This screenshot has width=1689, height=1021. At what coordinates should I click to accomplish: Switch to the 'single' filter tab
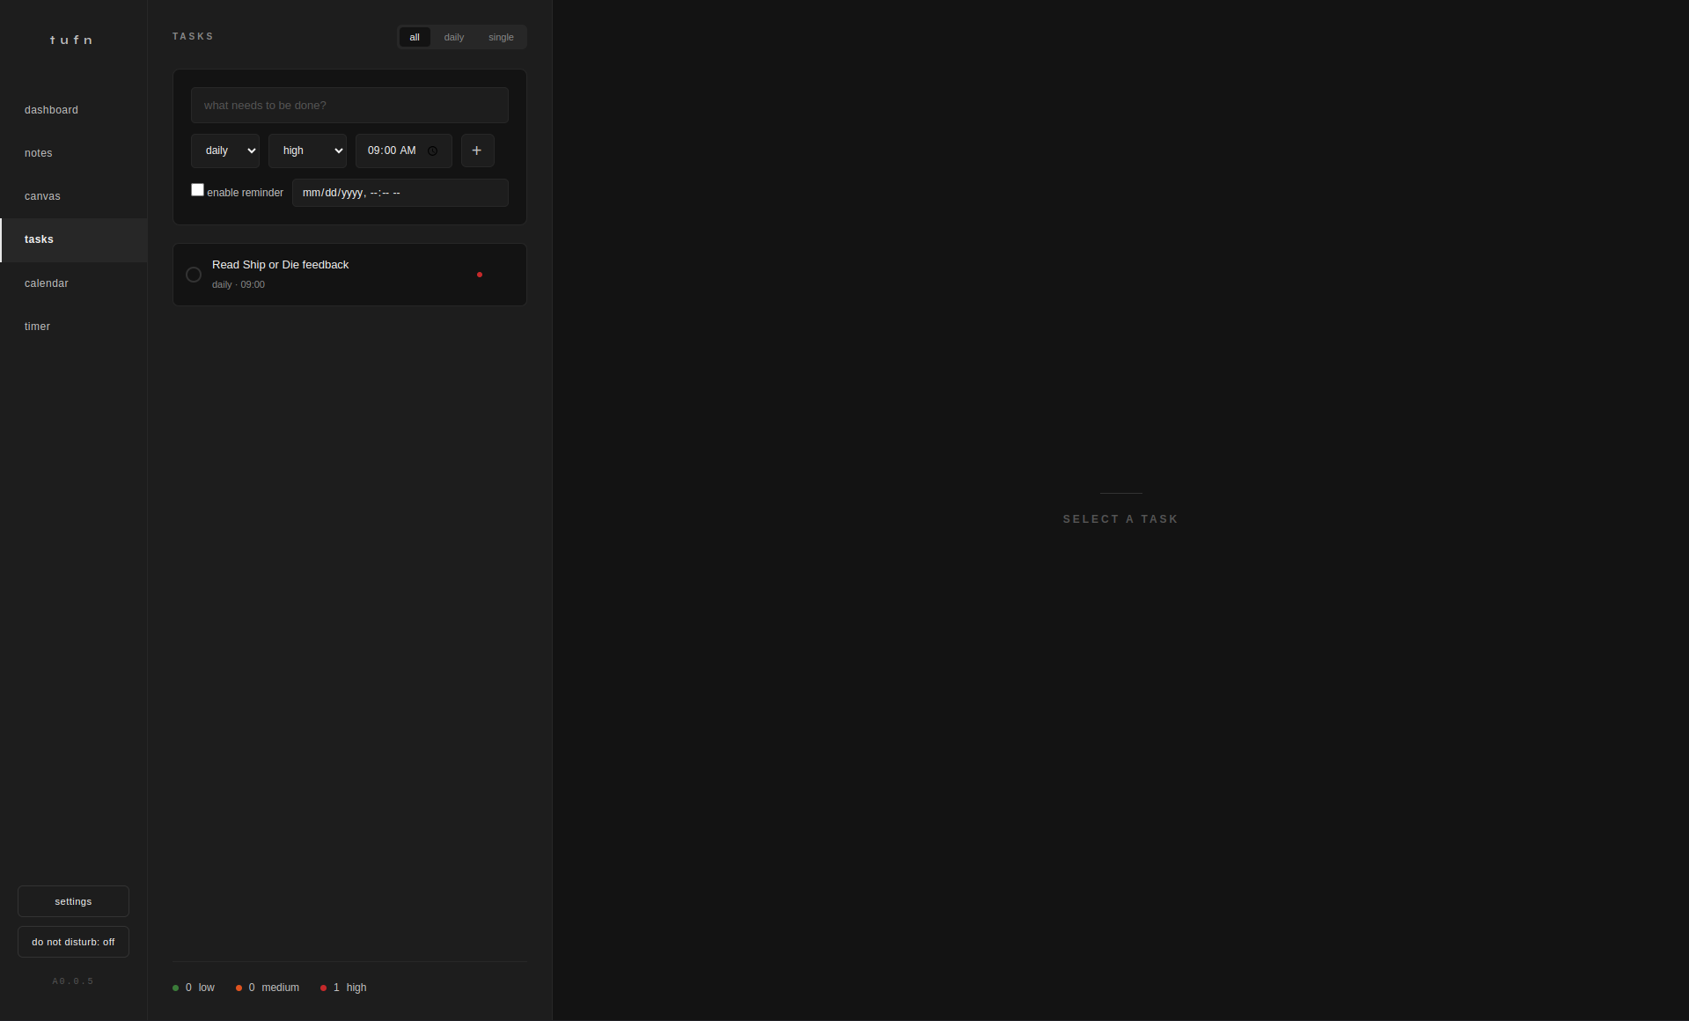tap(501, 37)
